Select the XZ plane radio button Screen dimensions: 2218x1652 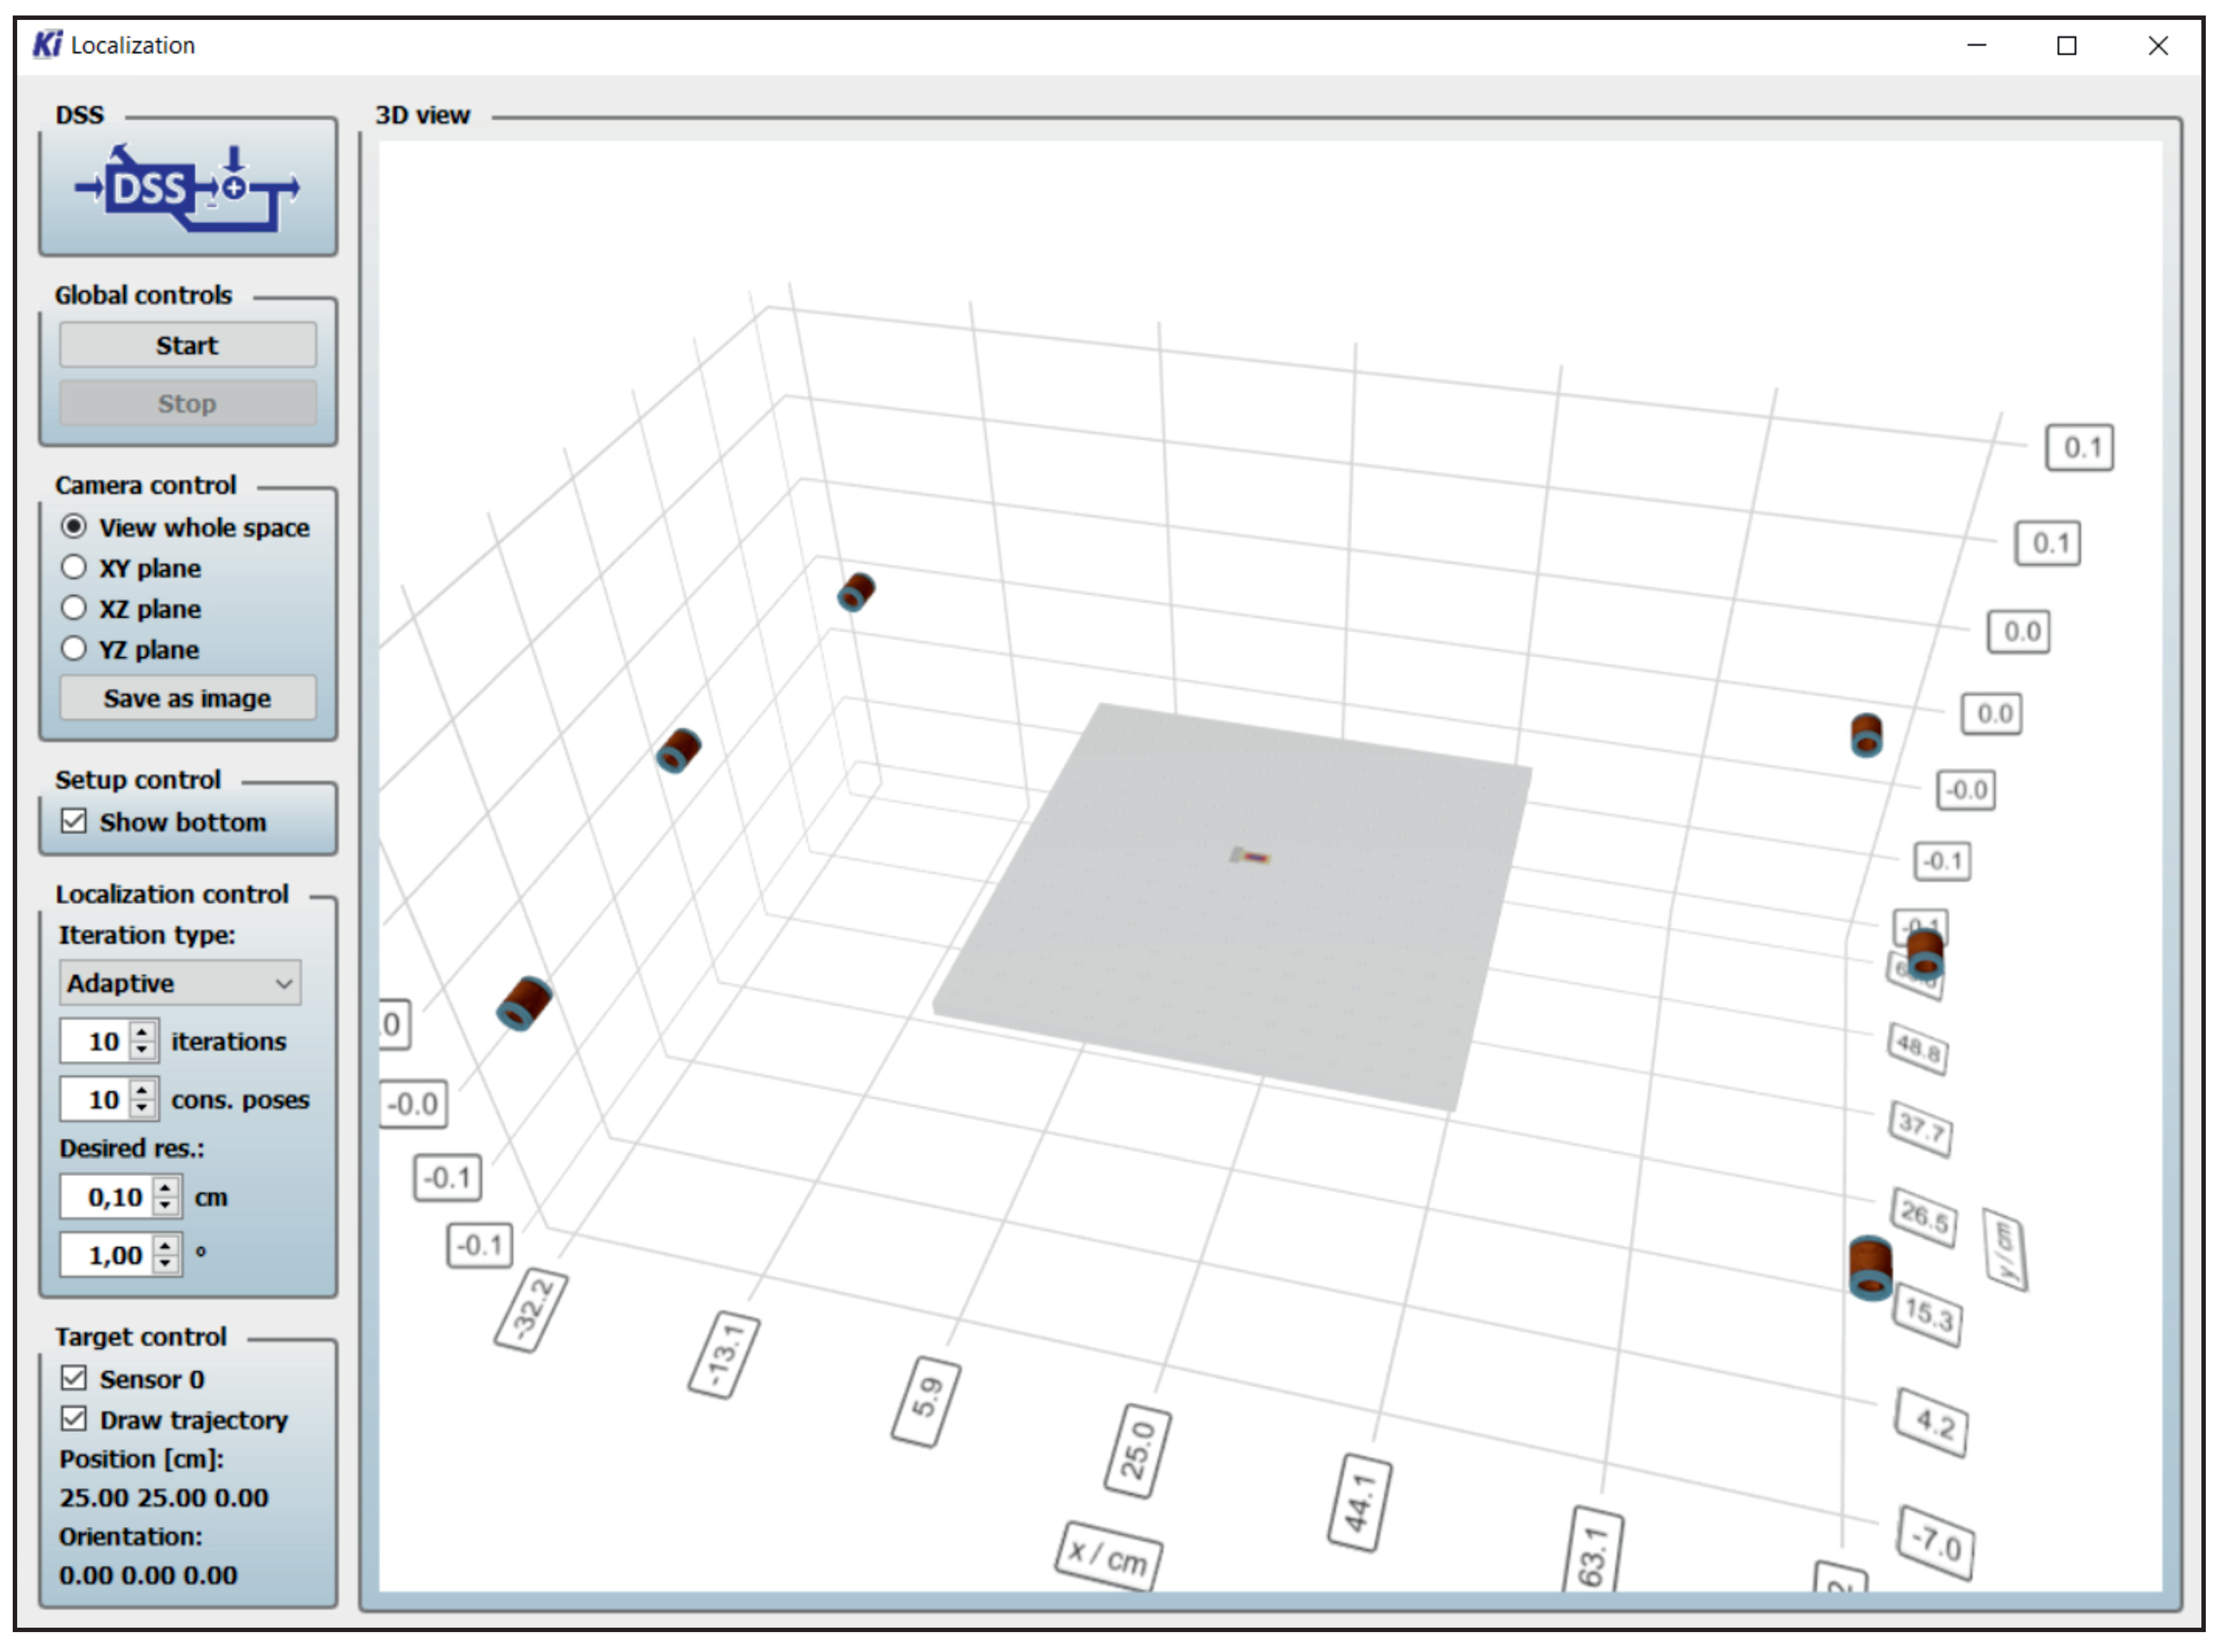click(74, 608)
